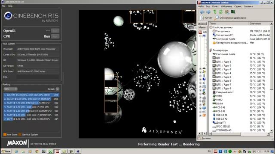
Task: Select PCI-E #1 temperature row
Action: coord(239,107)
